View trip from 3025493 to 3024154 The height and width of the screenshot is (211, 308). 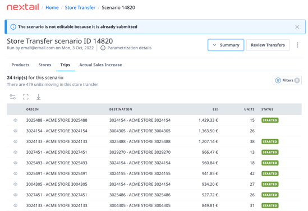[x=15, y=163]
